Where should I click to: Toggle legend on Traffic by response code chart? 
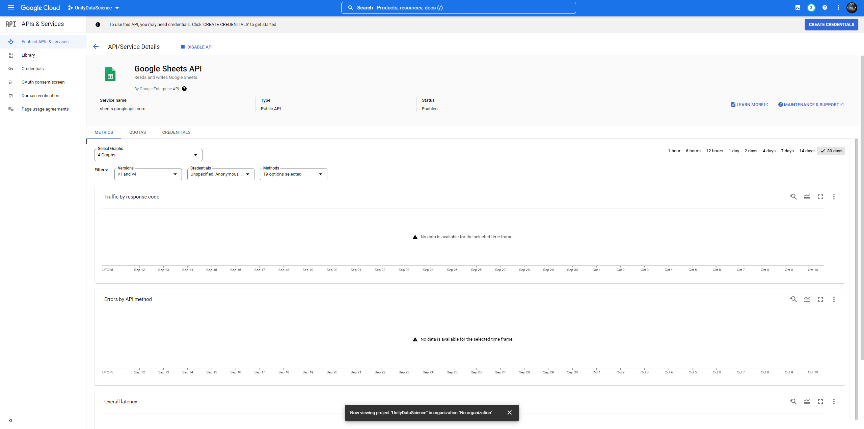[807, 197]
